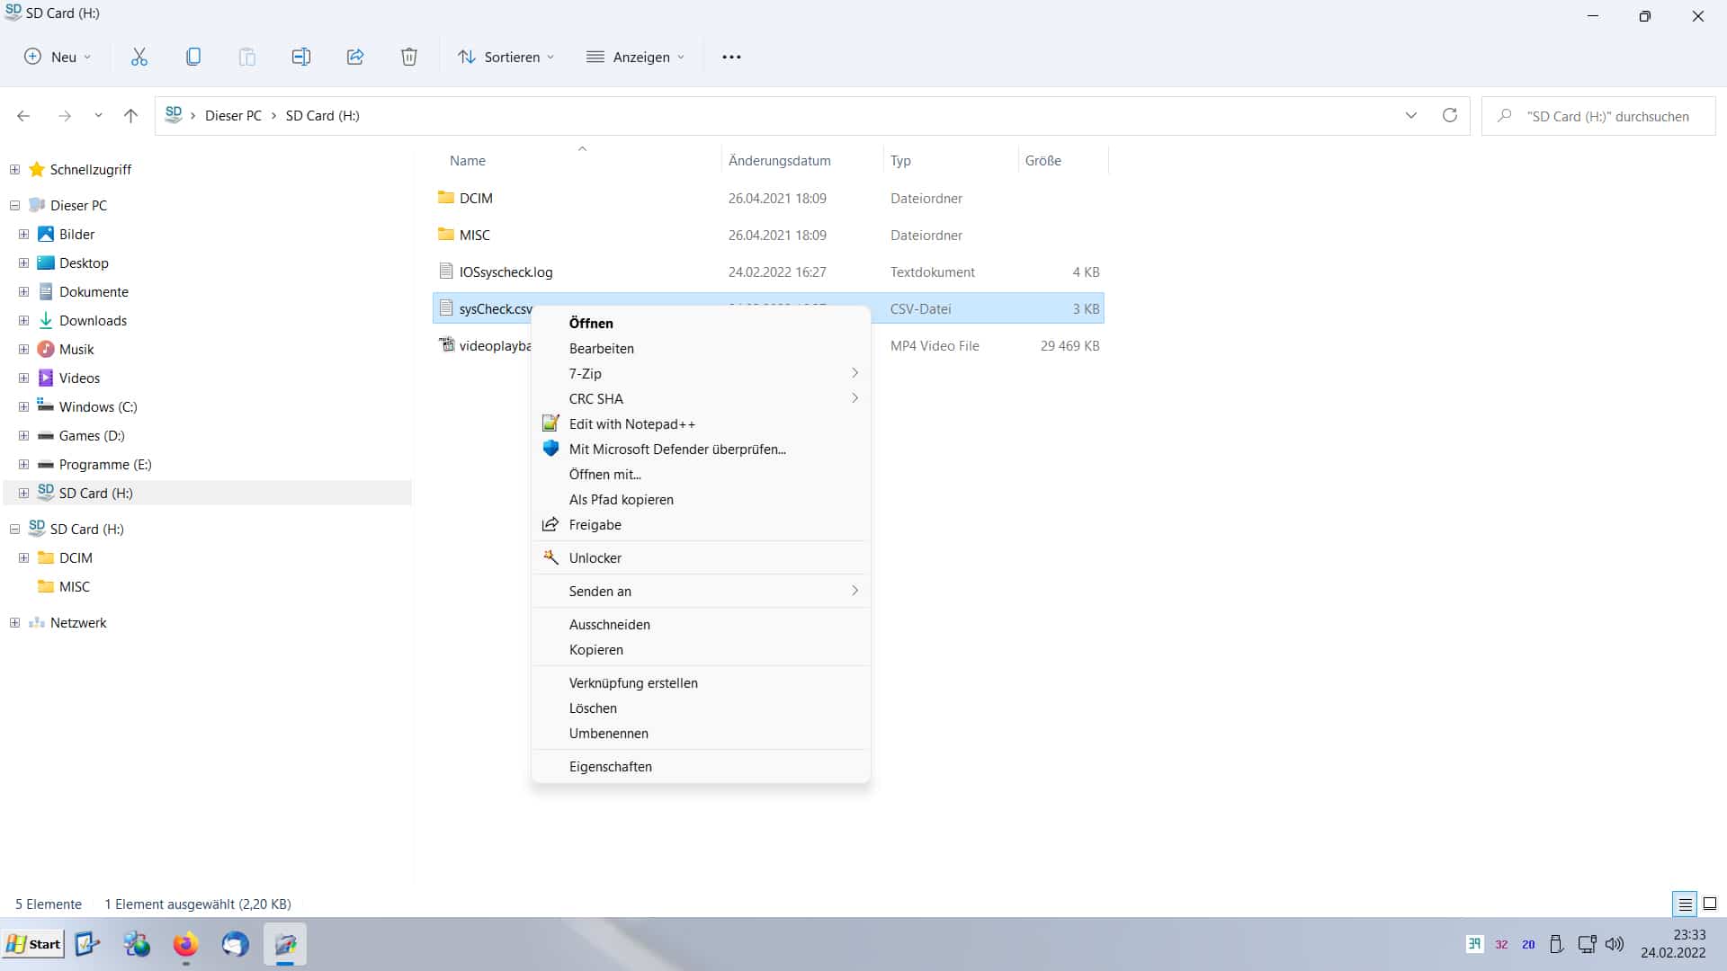Expand the Windows (C:) tree node
Image resolution: width=1727 pixels, height=971 pixels.
(x=23, y=406)
